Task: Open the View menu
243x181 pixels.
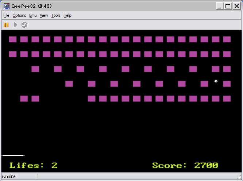Action: tap(44, 15)
